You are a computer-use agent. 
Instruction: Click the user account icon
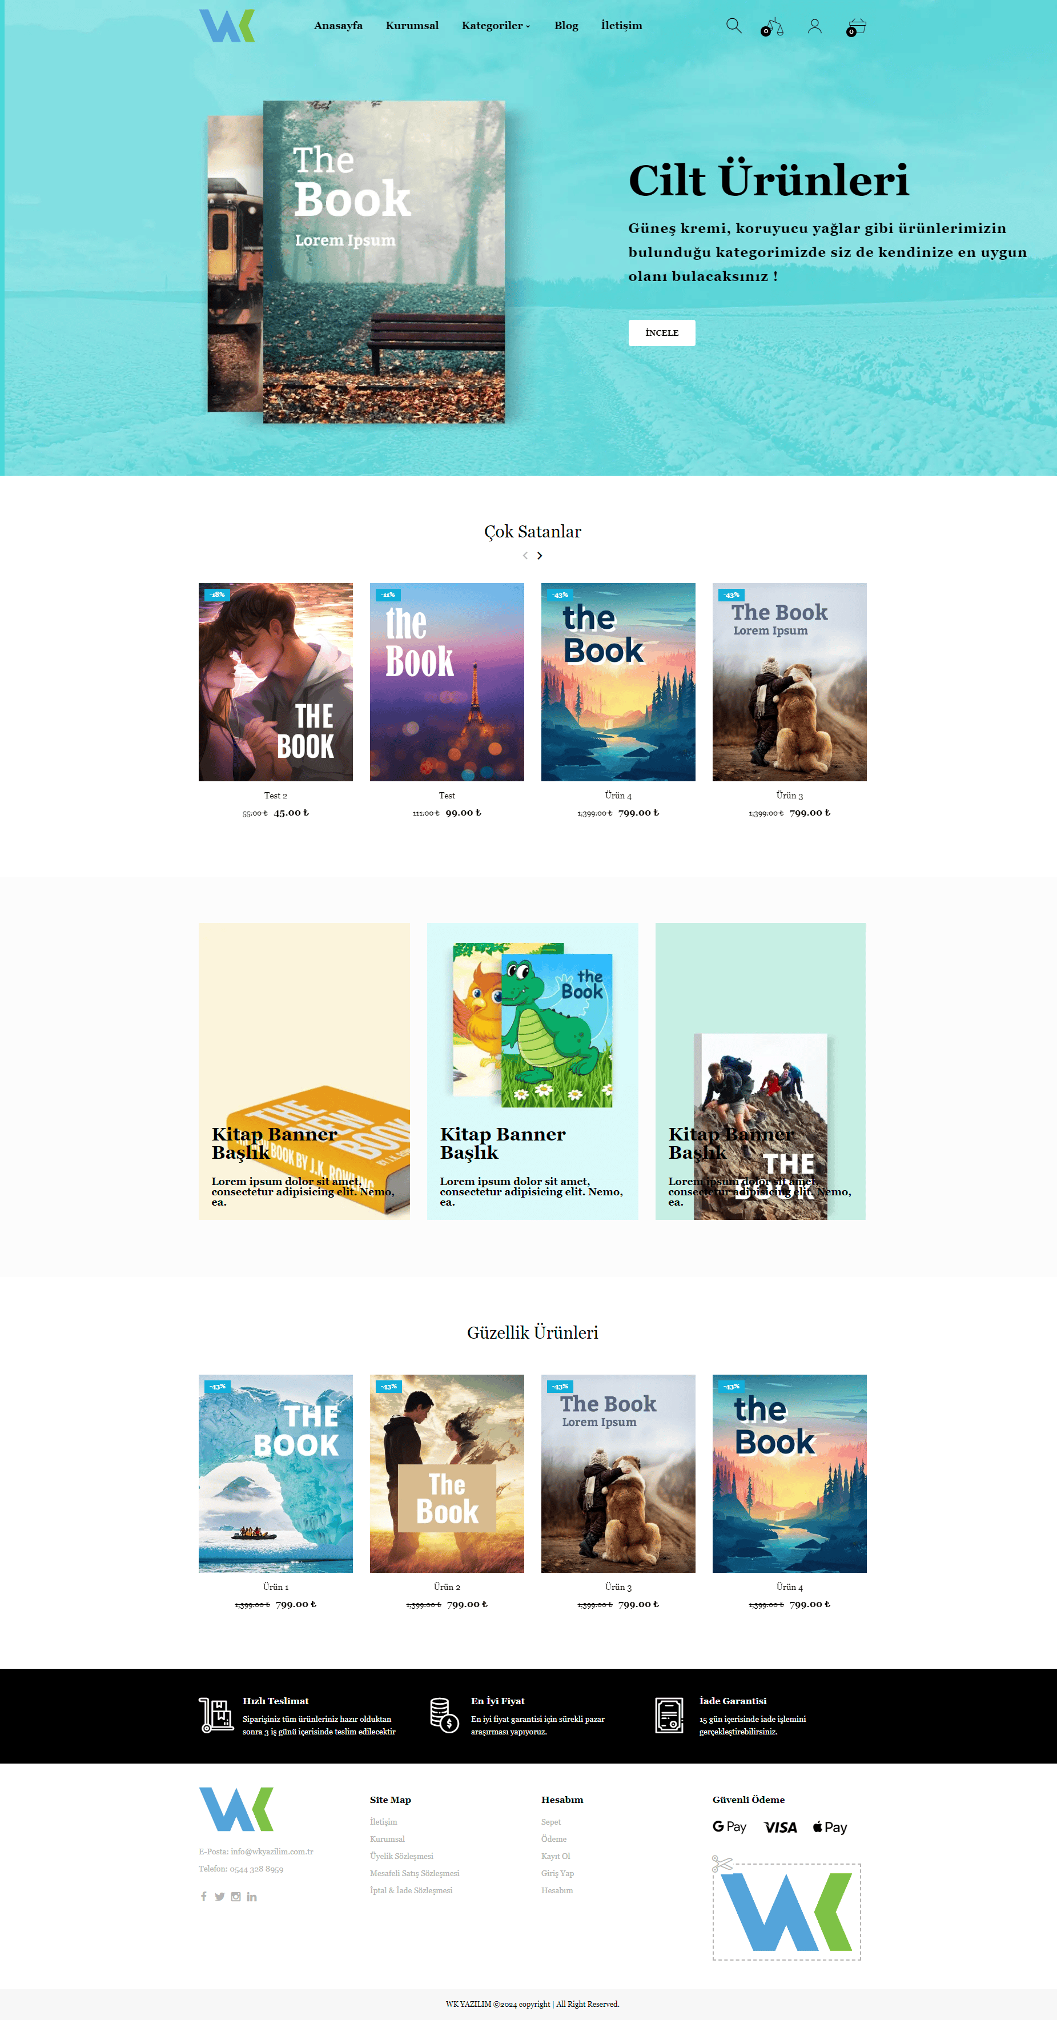coord(815,26)
